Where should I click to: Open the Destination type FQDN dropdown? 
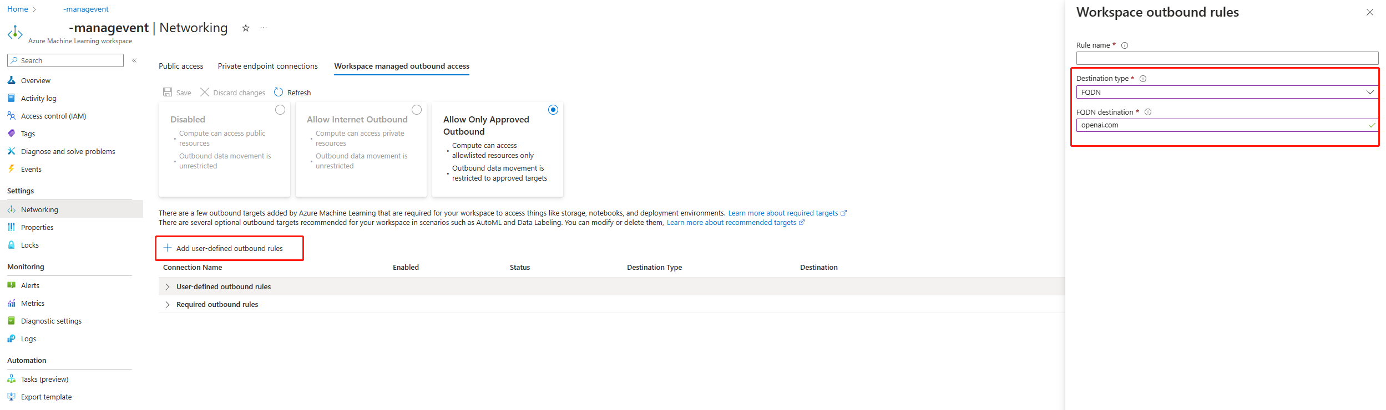click(x=1227, y=92)
